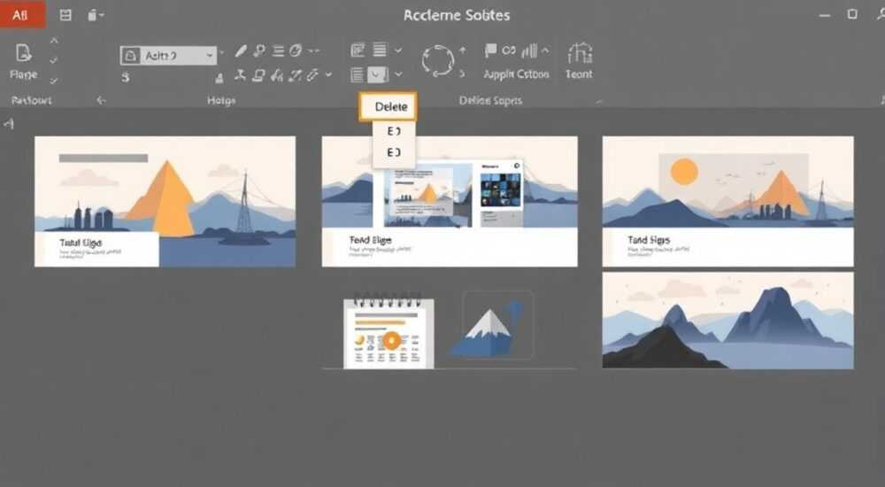
Task: Click chevron after the bar chart icon
Action: pyautogui.click(x=544, y=50)
